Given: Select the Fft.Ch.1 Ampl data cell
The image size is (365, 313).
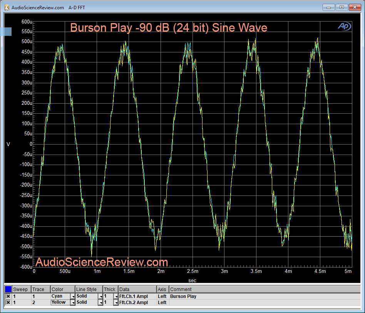Looking at the screenshot, I should (137, 296).
